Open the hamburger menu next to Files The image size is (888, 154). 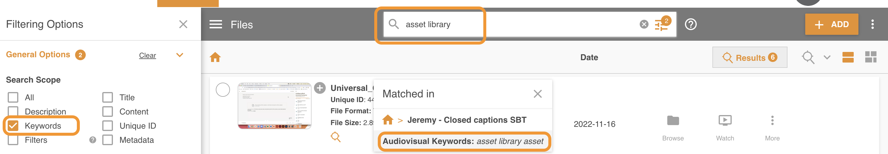point(215,24)
